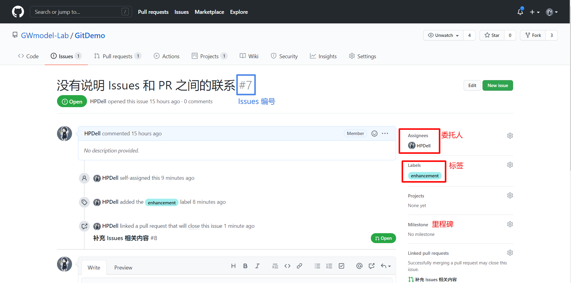Open GitDemo repository link
571x283 pixels.
click(x=90, y=35)
